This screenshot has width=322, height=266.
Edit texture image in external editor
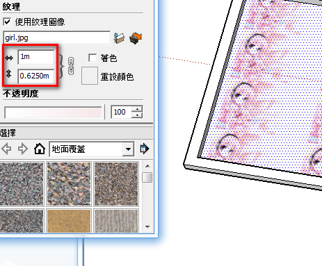coord(136,38)
